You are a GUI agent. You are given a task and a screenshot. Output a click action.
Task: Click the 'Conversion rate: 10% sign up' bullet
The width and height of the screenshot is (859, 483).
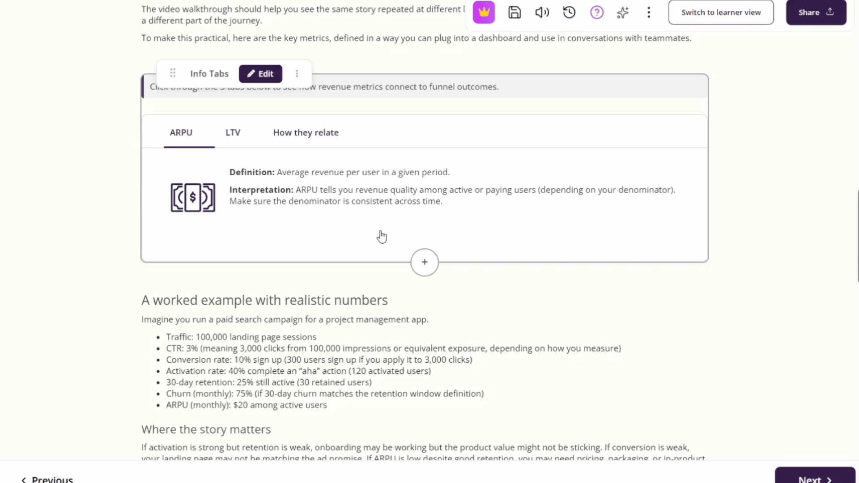point(319,360)
